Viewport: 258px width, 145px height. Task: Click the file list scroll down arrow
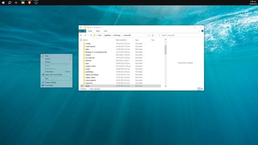(166, 86)
